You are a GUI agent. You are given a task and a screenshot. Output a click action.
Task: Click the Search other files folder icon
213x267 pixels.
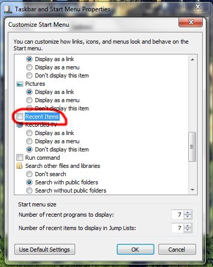point(20,166)
